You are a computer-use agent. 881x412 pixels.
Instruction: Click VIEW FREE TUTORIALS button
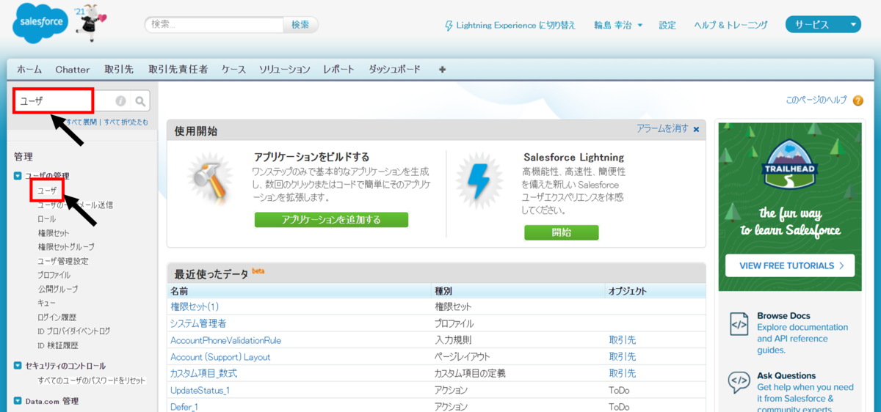pos(789,266)
